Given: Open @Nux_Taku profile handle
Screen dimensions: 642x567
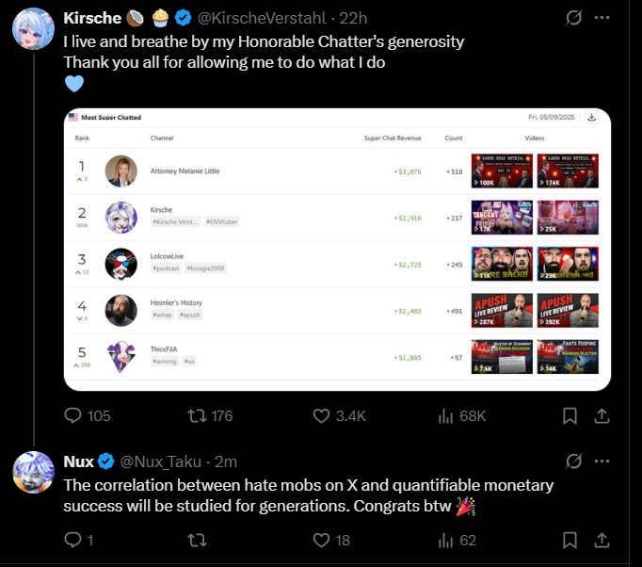Looking at the screenshot, I should tap(160, 462).
